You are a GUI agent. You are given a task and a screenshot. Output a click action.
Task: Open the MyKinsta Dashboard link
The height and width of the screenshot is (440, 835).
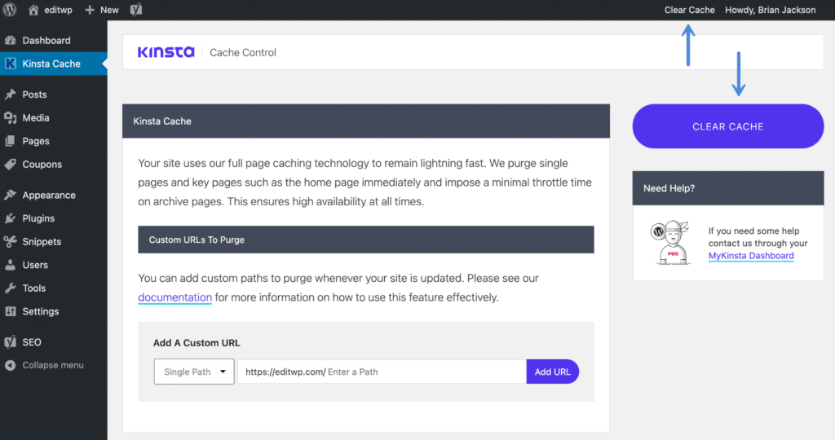tap(751, 256)
